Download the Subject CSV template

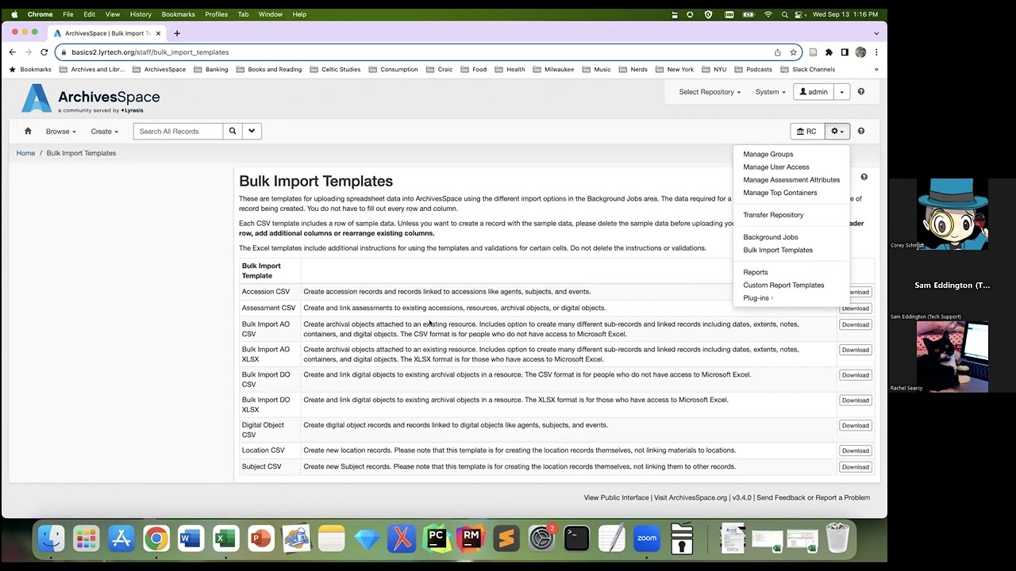855,467
